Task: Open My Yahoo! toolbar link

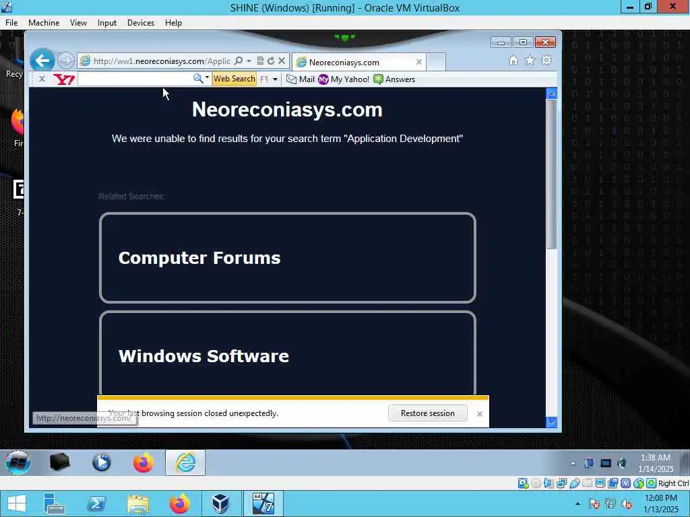Action: click(x=344, y=79)
